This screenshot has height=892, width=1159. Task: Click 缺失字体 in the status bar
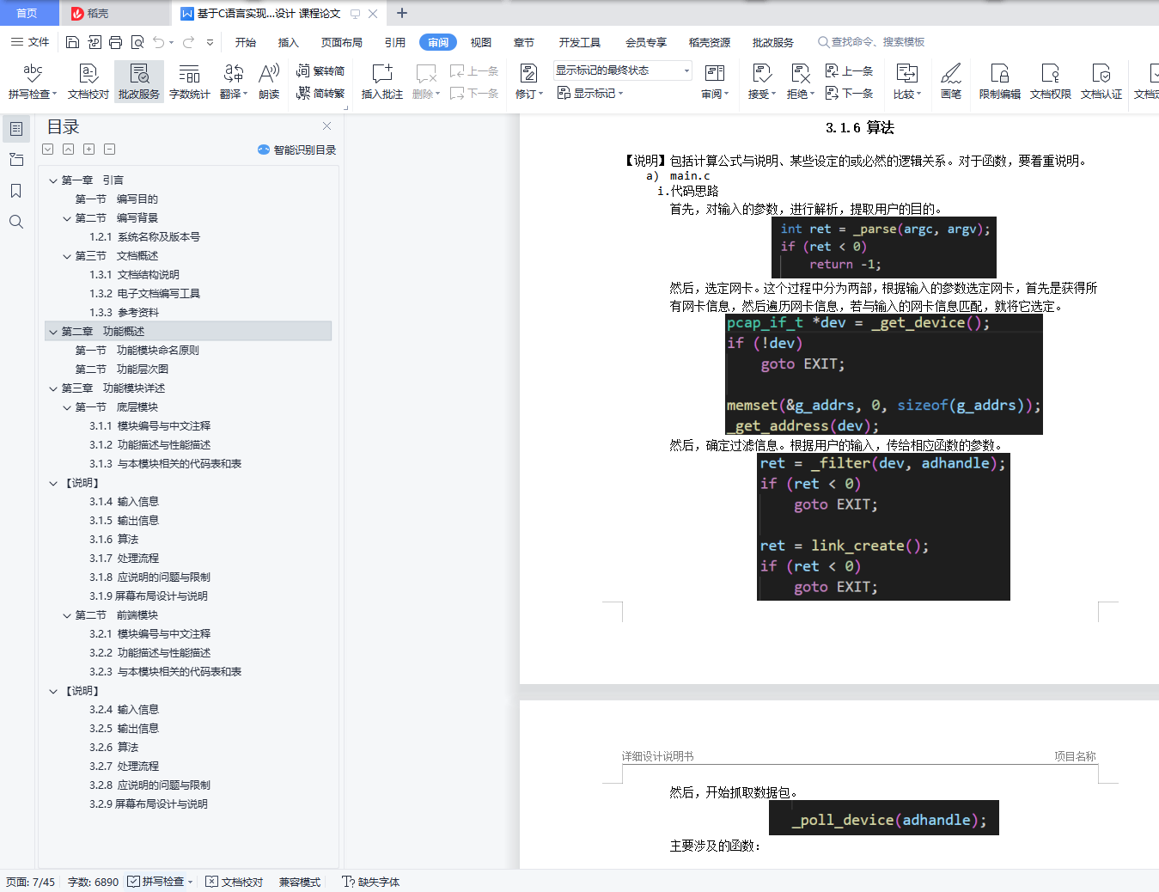(371, 882)
